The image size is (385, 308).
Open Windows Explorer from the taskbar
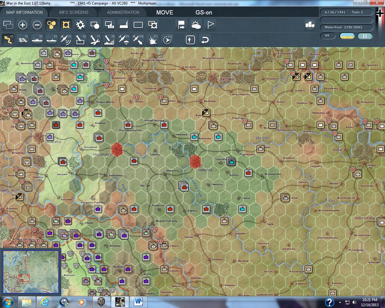[x=27, y=302]
